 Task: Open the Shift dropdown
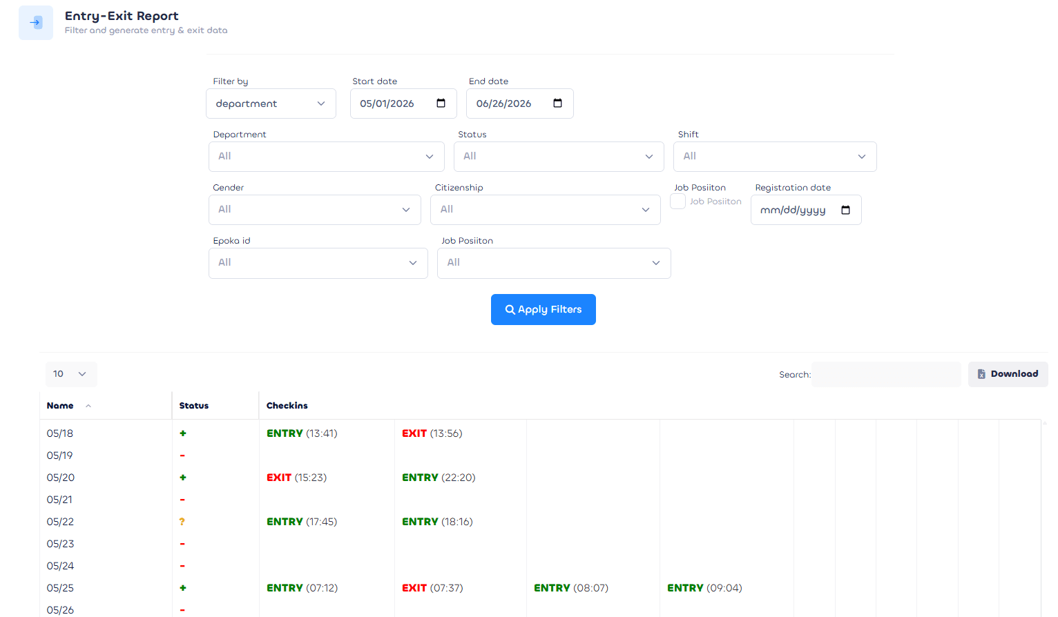point(775,157)
